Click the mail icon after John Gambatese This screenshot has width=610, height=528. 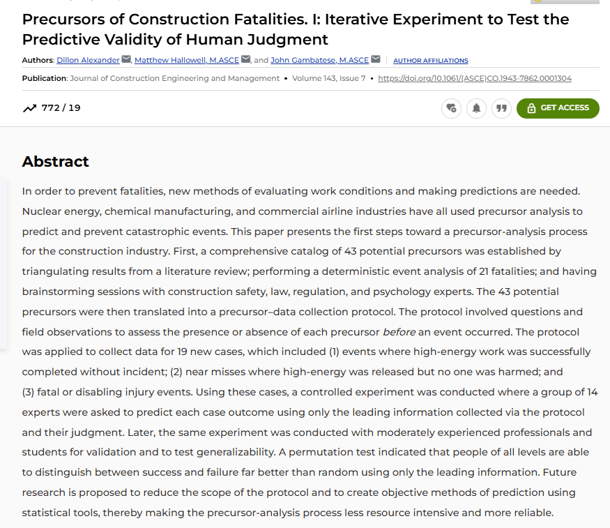pyautogui.click(x=376, y=60)
